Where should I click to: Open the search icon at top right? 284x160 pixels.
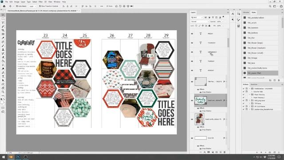point(270,6)
